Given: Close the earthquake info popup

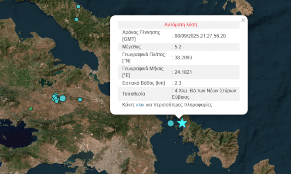Looking at the screenshot, I should tap(243, 20).
